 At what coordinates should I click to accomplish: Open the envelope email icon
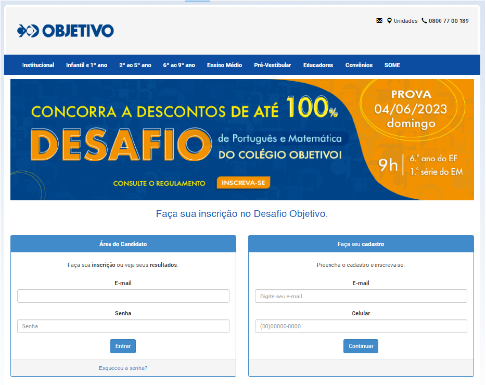379,21
